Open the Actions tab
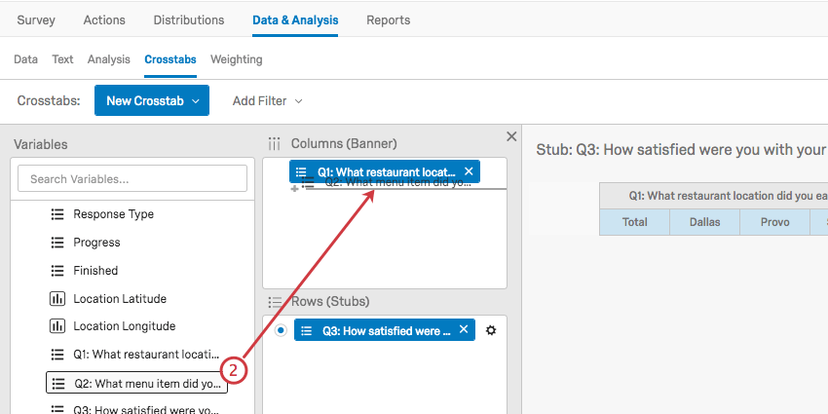 (104, 20)
